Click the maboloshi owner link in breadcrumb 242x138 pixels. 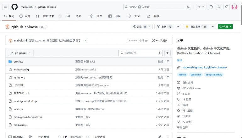[x=27, y=7]
